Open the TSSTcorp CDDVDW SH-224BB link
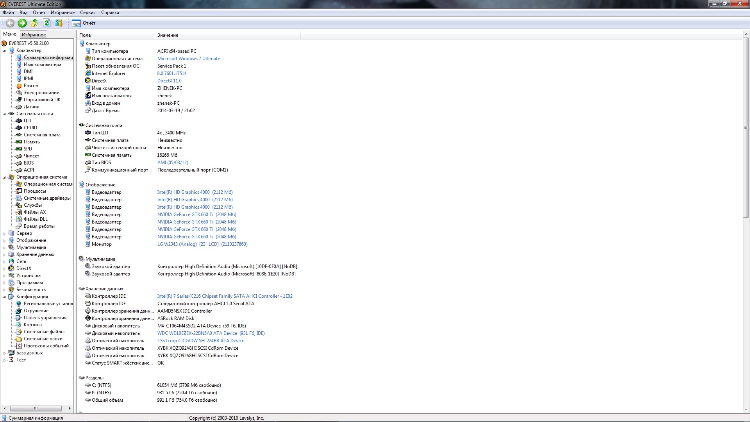The height and width of the screenshot is (422, 750). click(x=201, y=341)
